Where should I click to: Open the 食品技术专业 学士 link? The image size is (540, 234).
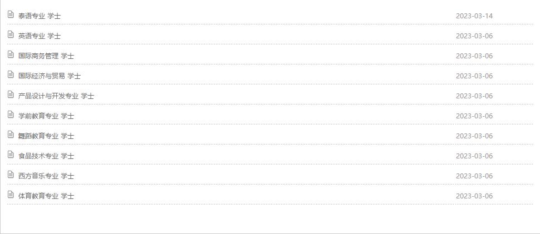coord(46,156)
